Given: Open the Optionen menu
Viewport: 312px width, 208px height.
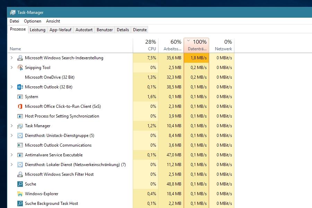Looking at the screenshot, I should [33, 21].
